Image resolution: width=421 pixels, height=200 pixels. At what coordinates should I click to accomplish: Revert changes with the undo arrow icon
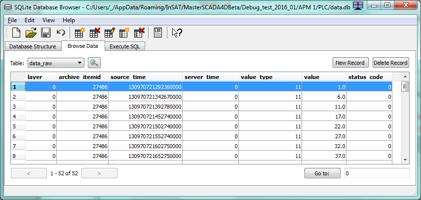point(61,33)
